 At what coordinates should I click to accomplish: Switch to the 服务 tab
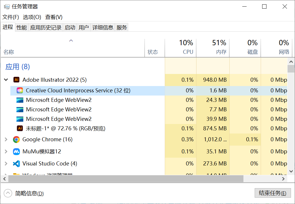[122, 27]
